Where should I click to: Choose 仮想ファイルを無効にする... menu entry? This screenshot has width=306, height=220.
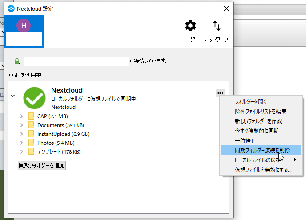coord(261,170)
